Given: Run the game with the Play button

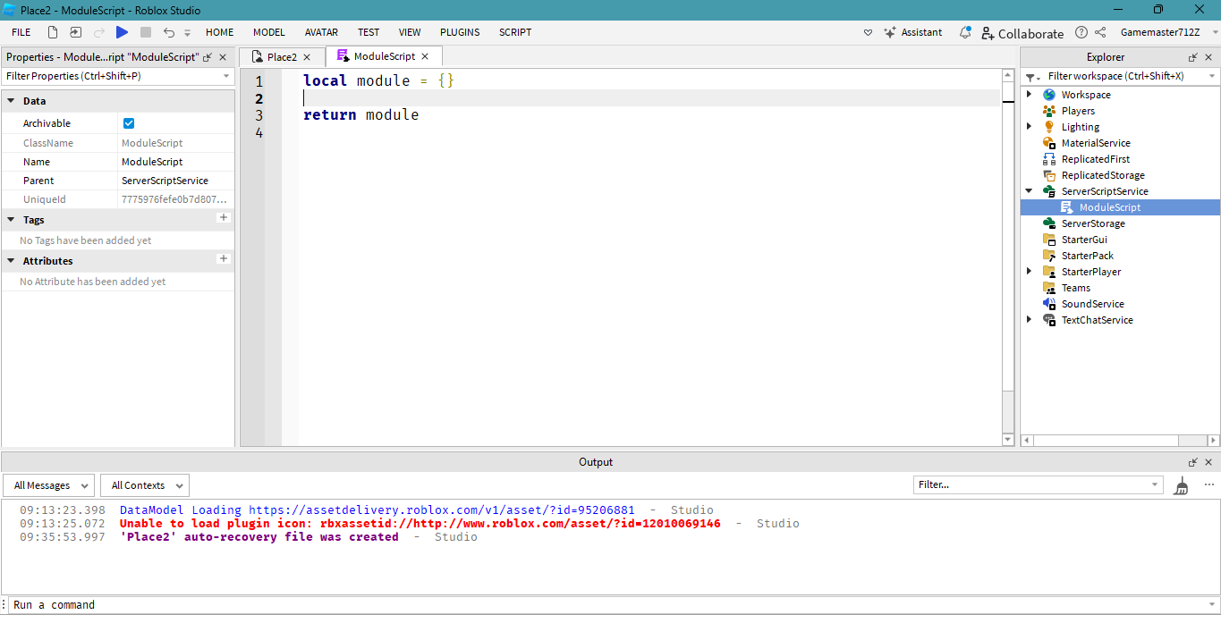Looking at the screenshot, I should [x=123, y=32].
